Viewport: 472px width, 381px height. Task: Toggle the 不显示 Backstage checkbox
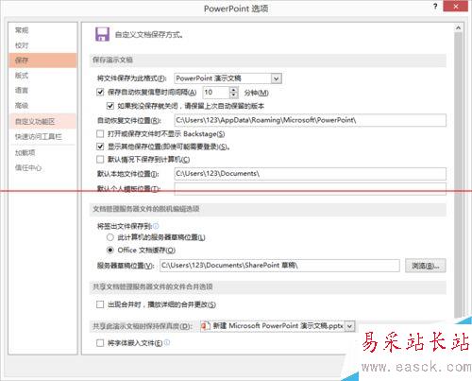(x=100, y=134)
